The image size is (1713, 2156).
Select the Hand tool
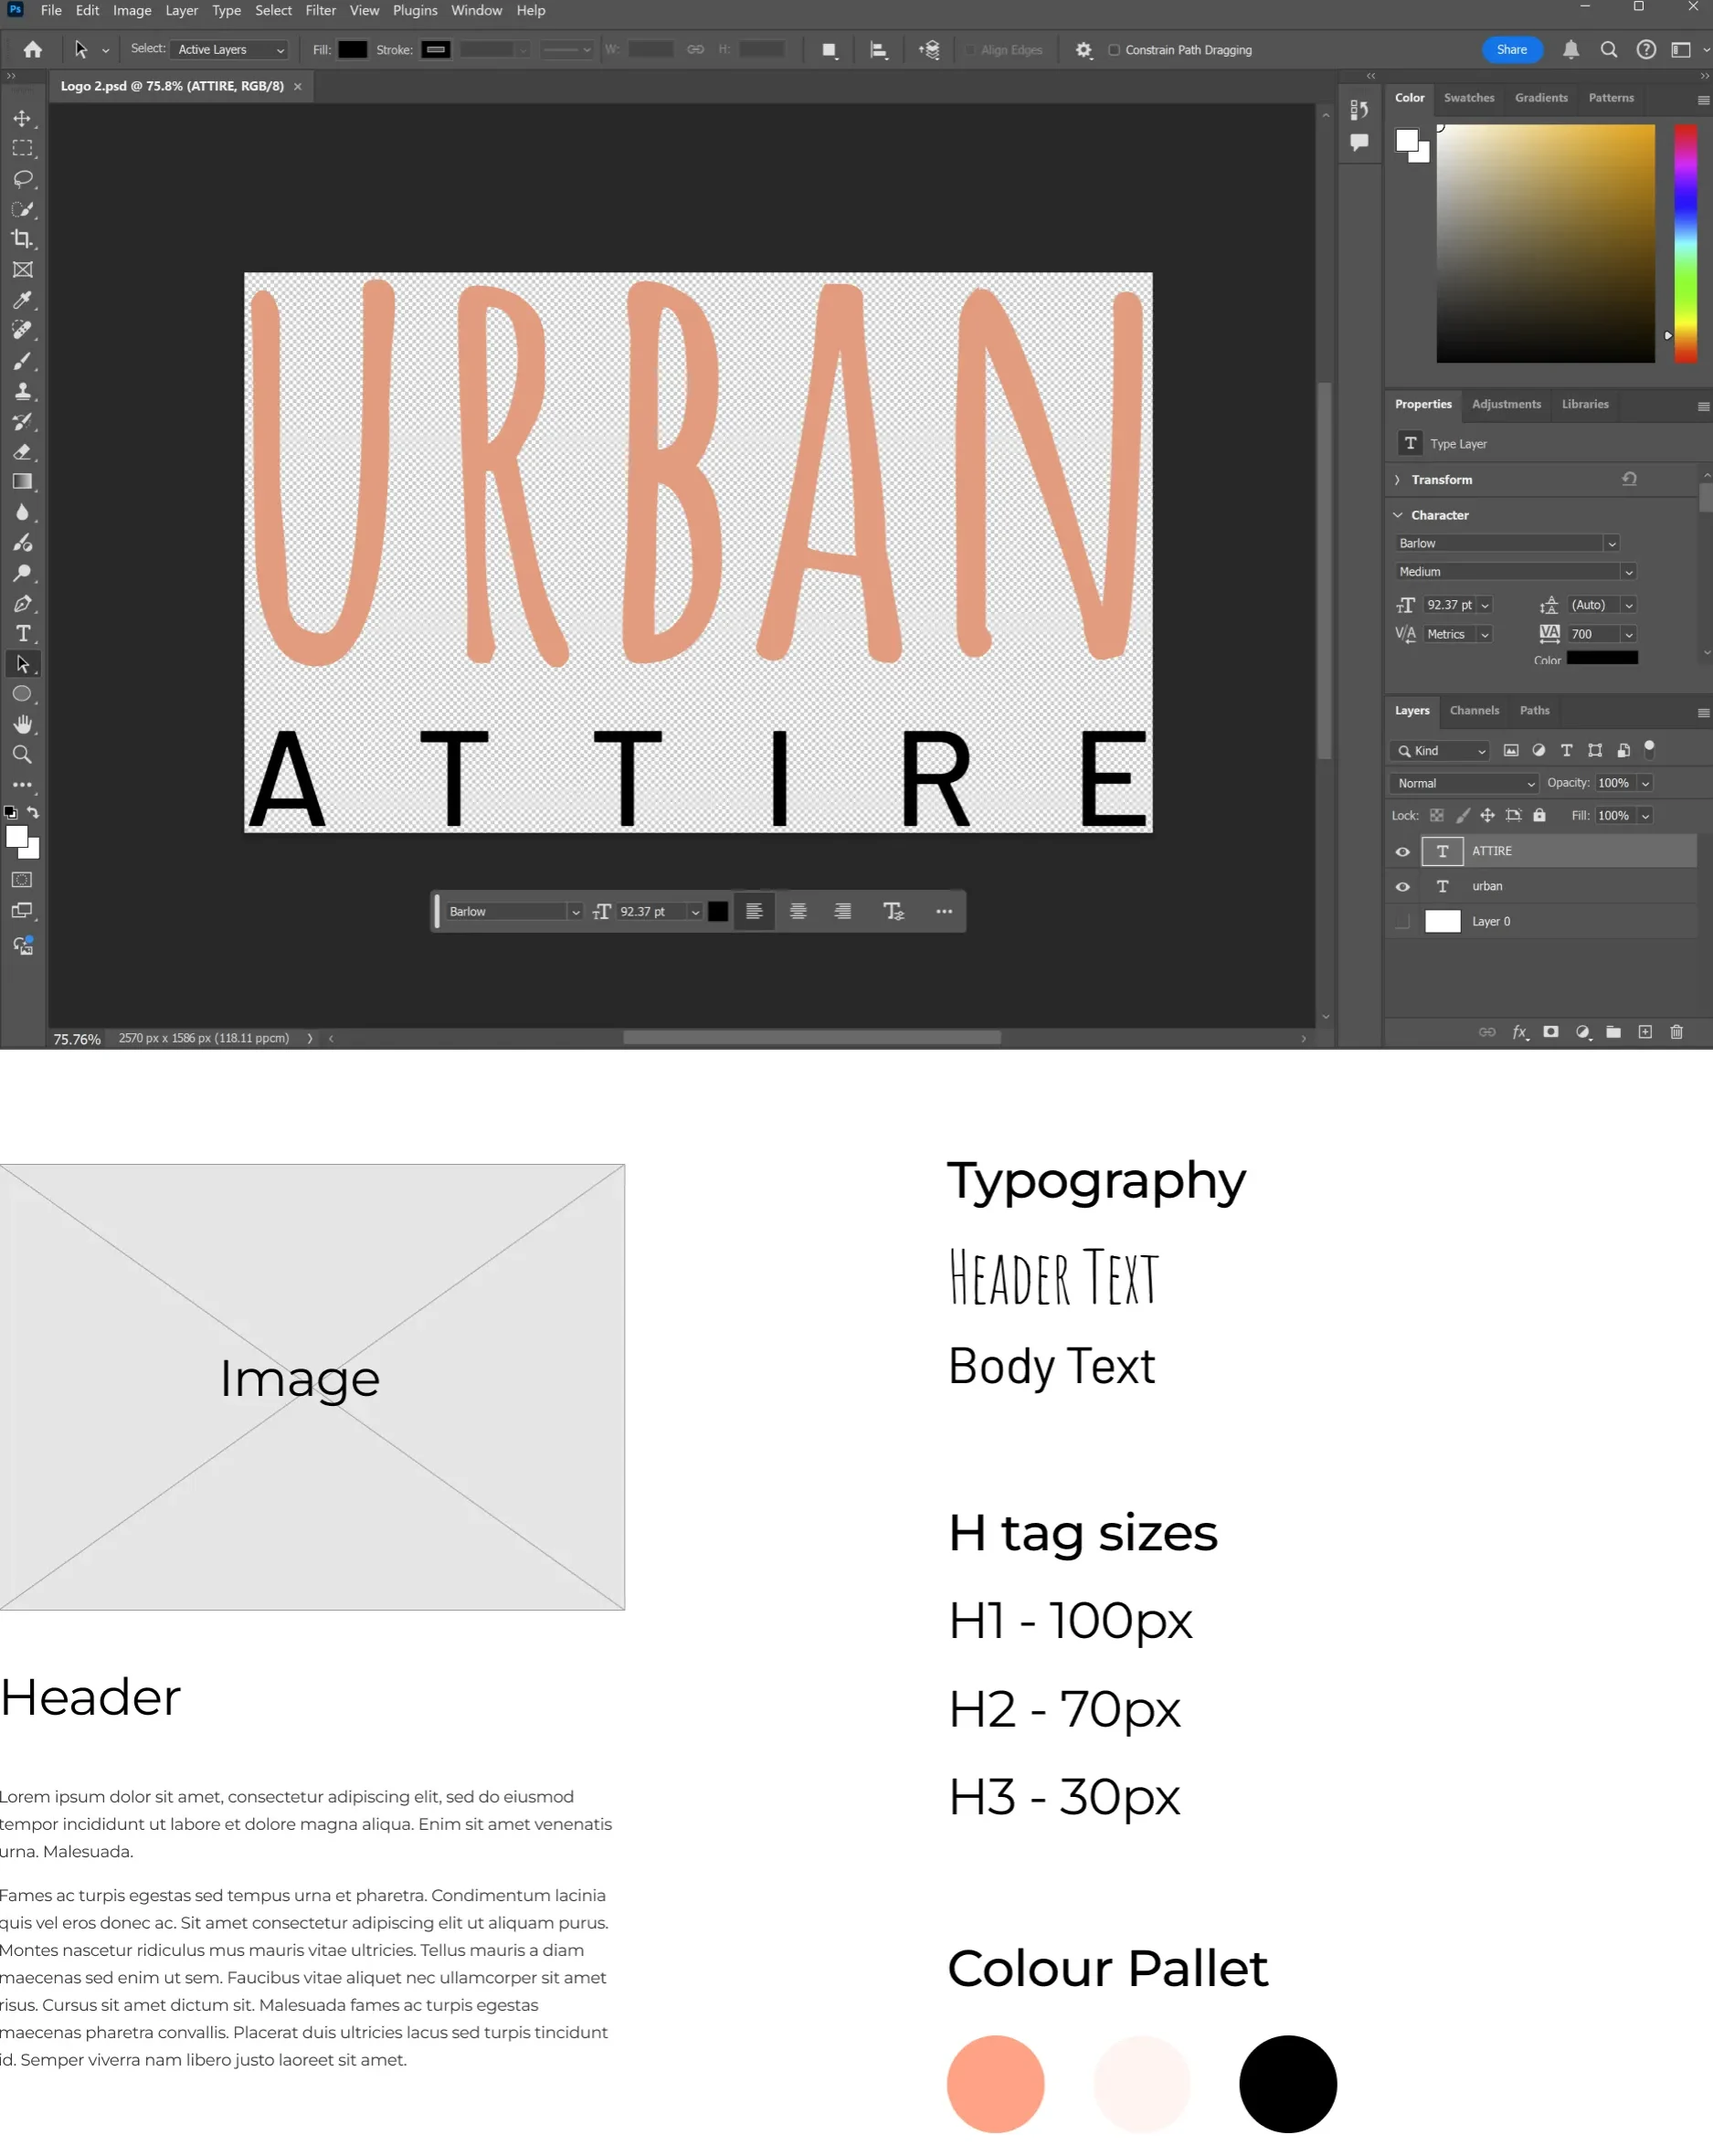click(22, 724)
